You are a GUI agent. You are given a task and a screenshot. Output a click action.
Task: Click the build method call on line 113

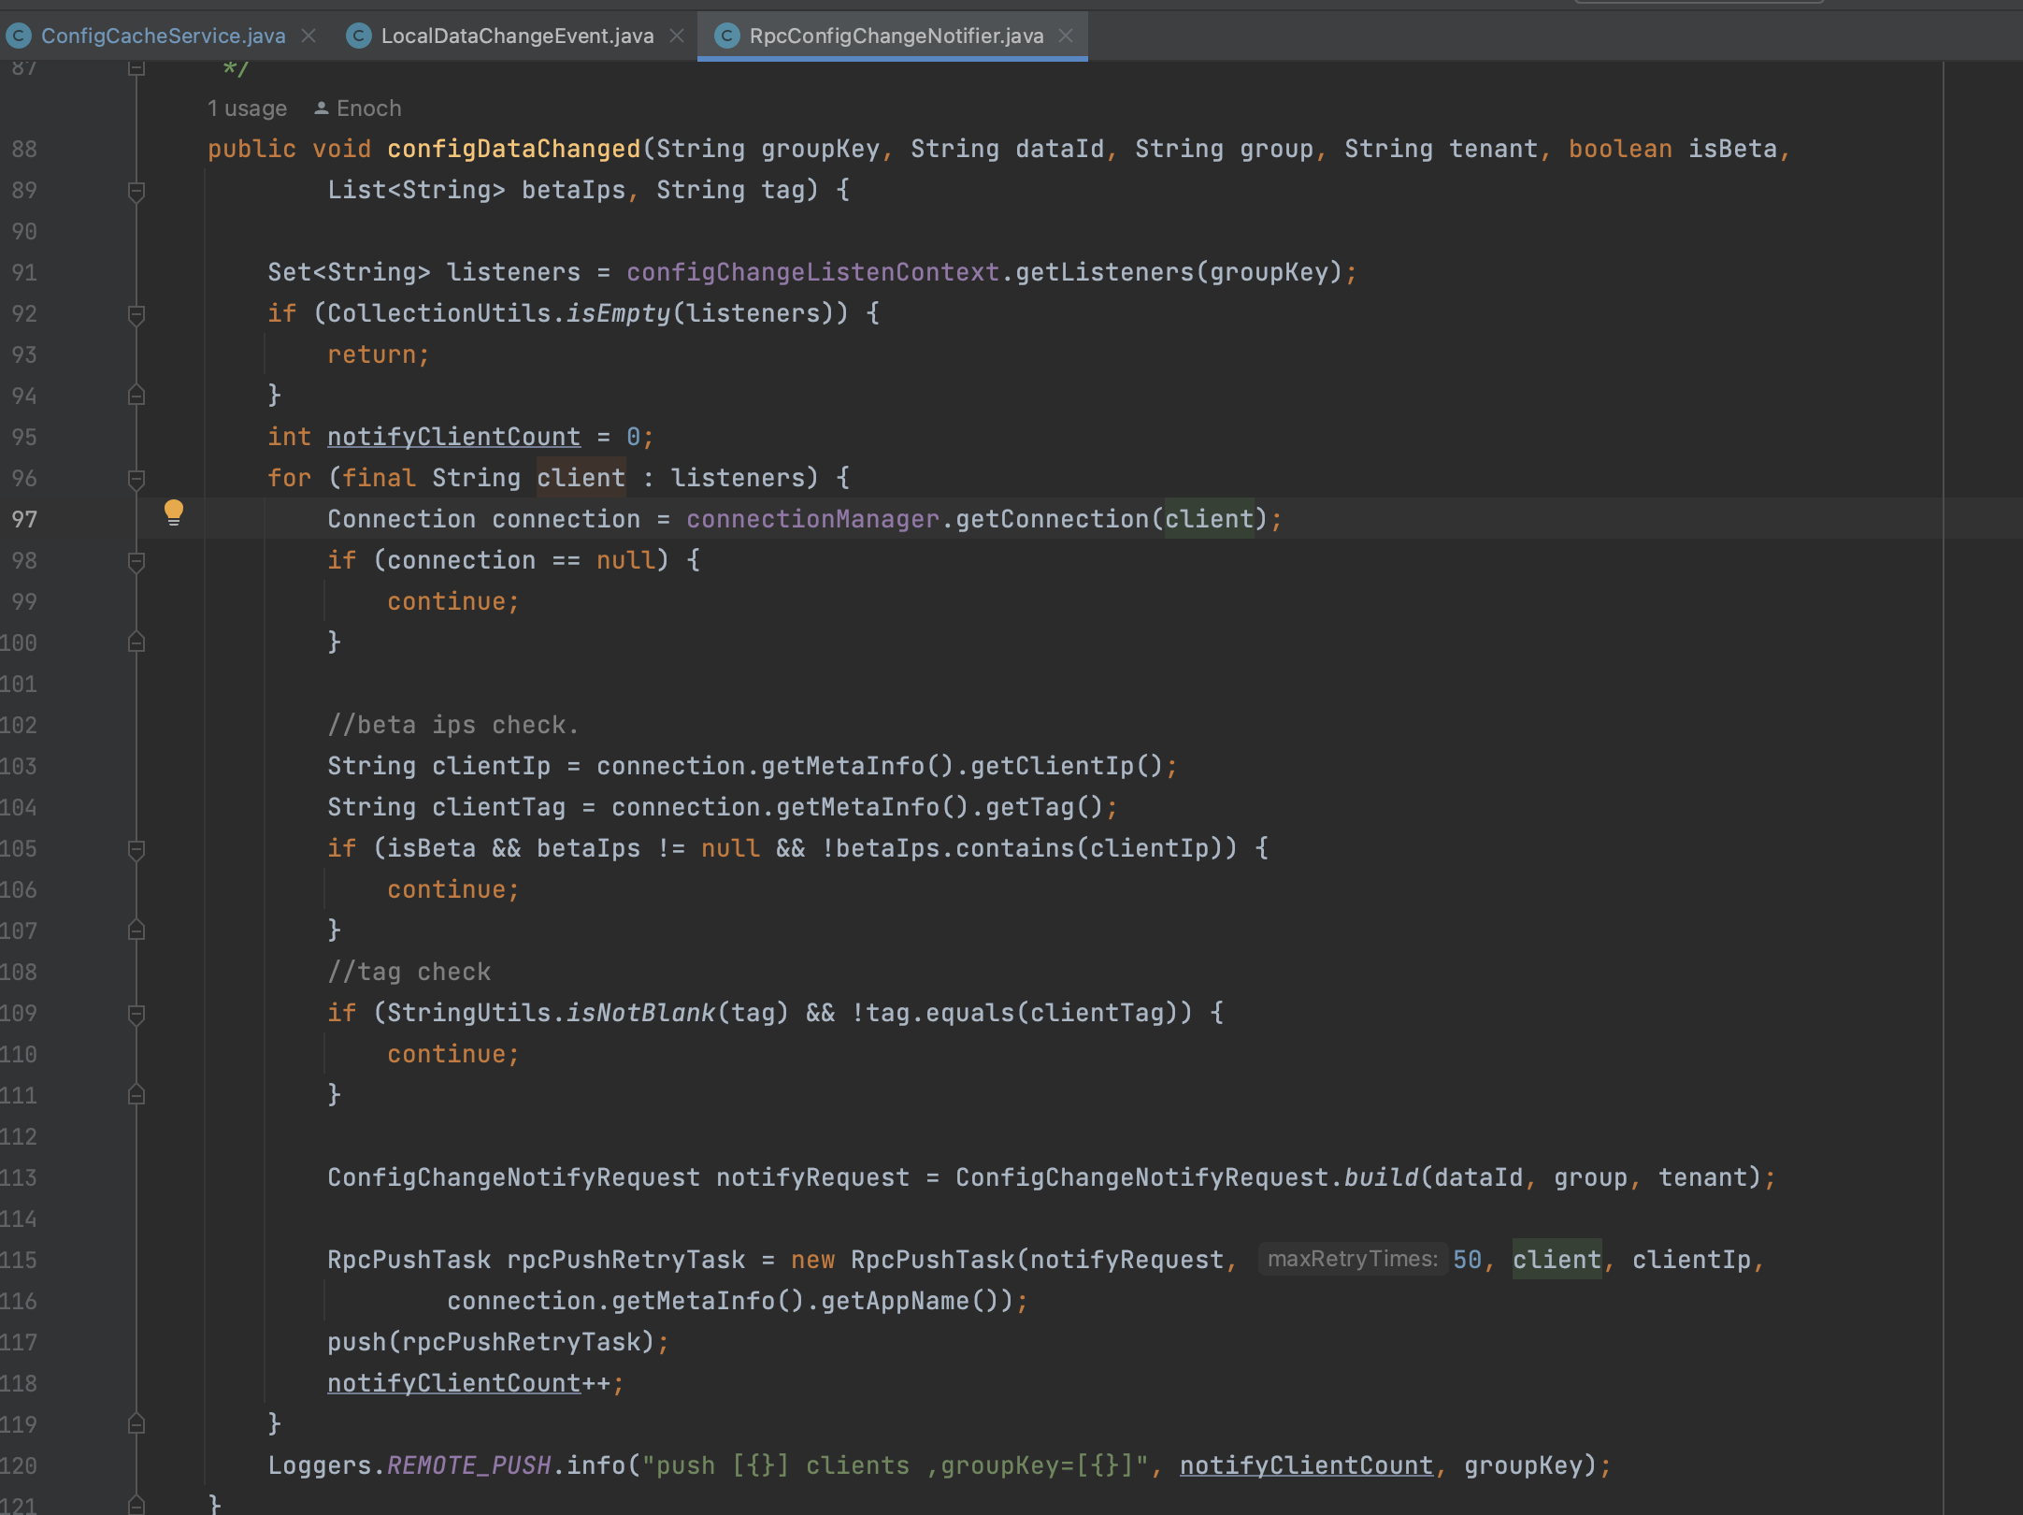[x=1381, y=1177]
